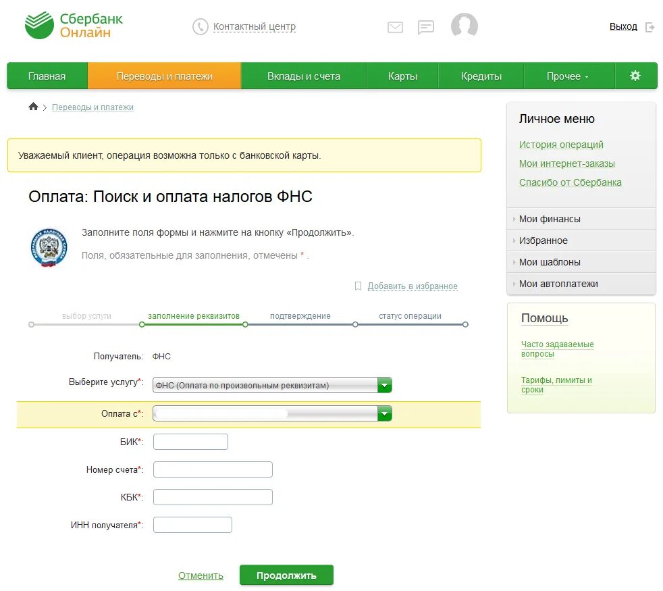Open История операций link
Image resolution: width=663 pixels, height=591 pixels.
561,145
